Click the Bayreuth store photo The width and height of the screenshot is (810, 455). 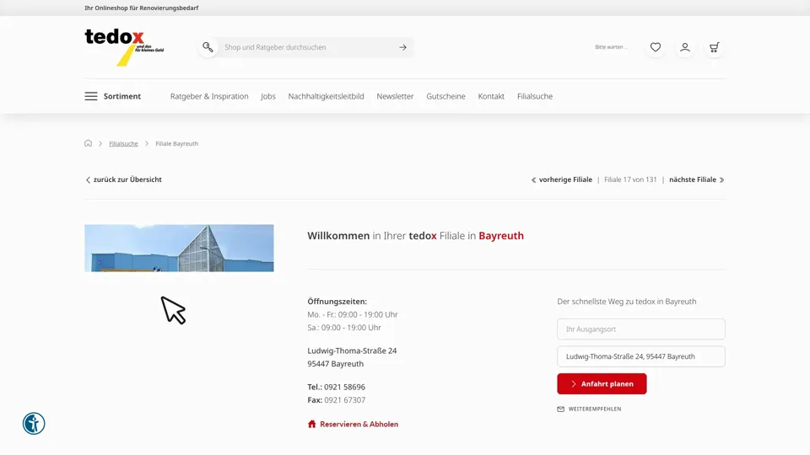click(179, 248)
